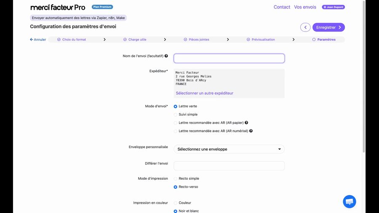This screenshot has height=213, width=379.
Task: Click help icon next to Nom de l'envoi
Action: click(x=166, y=56)
